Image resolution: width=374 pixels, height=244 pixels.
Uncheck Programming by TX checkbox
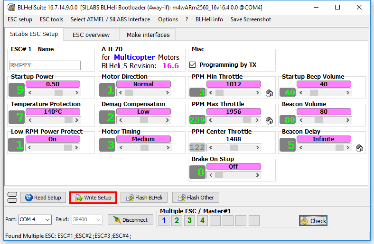(193, 65)
